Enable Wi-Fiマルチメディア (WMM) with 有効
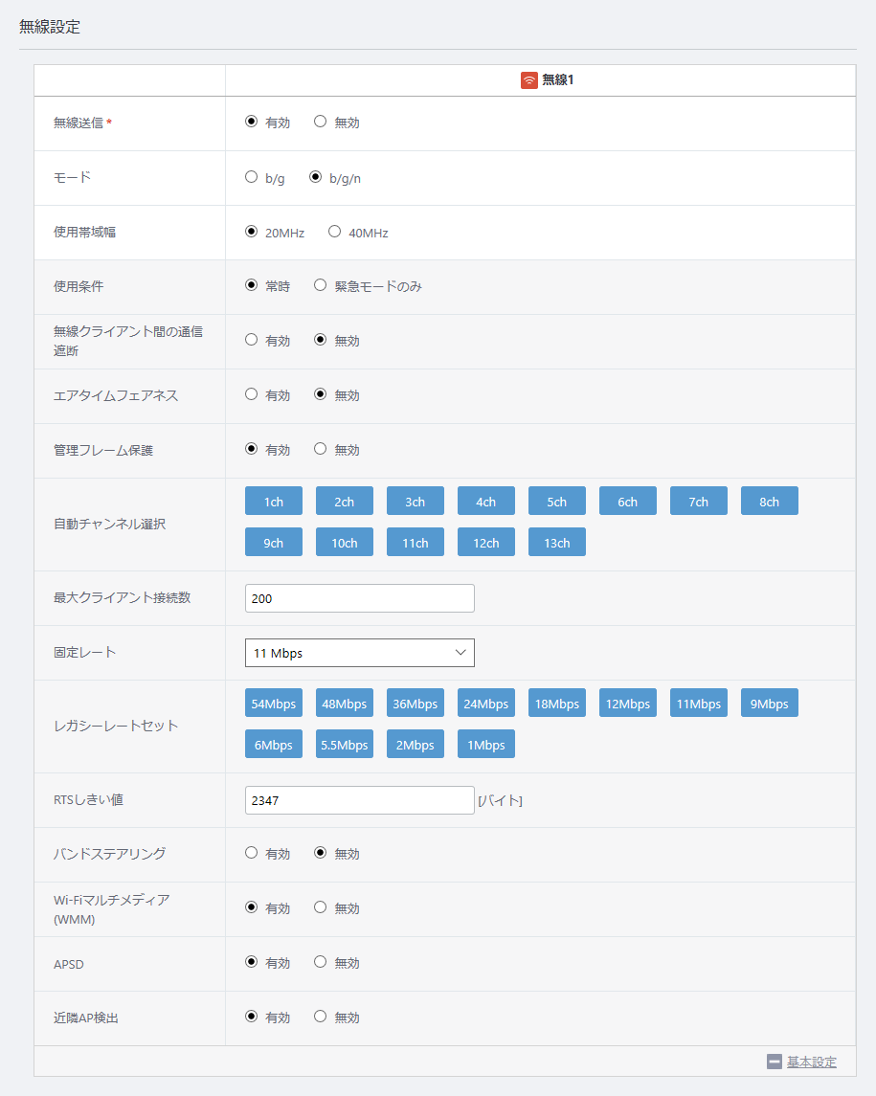 (251, 907)
